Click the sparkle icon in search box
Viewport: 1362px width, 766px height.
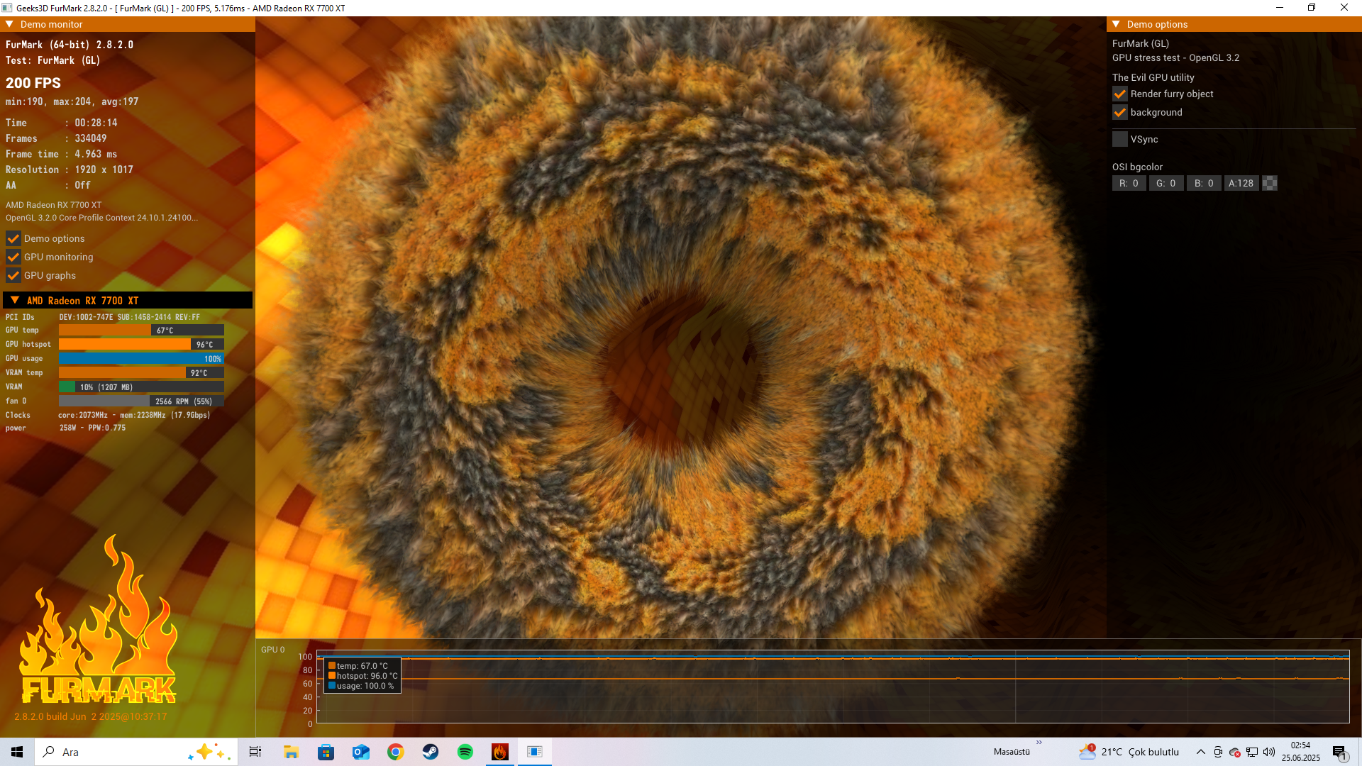click(x=209, y=752)
